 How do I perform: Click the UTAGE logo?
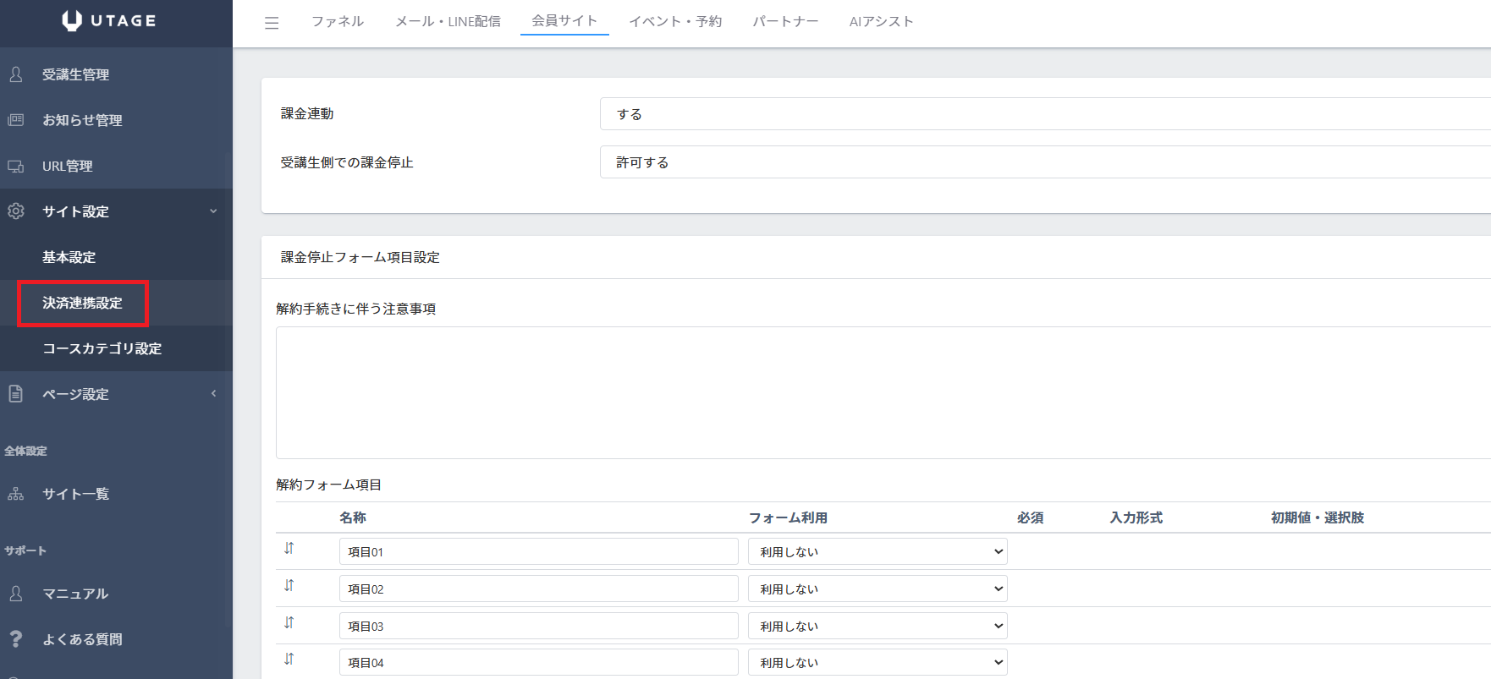coord(109,21)
